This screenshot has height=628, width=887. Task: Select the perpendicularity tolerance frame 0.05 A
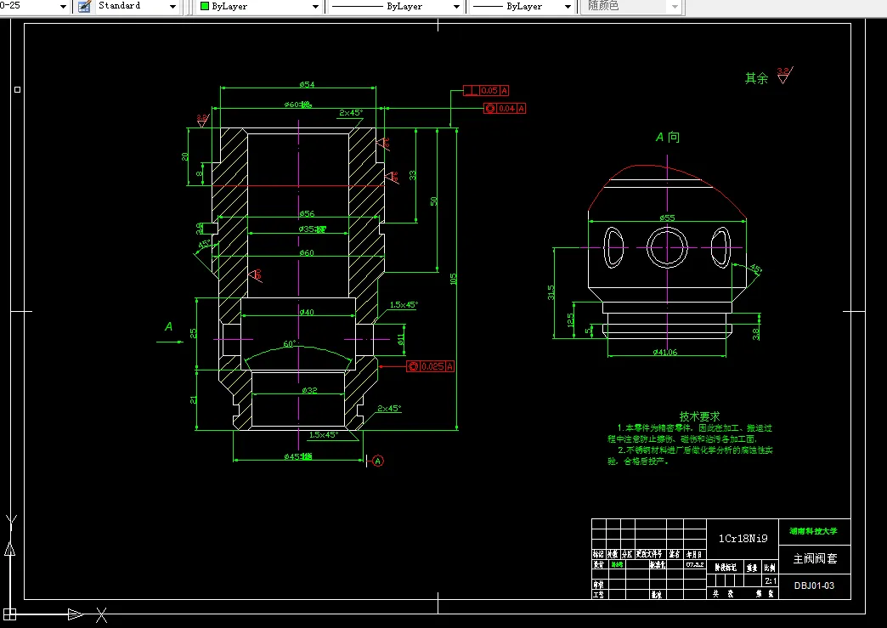pyautogui.click(x=487, y=90)
